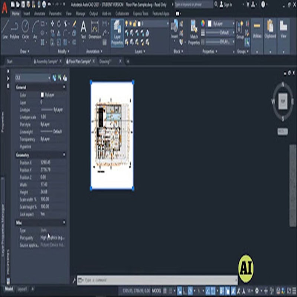Screen dimensions: 297x297
Task: Click the Plot printer icon in quick access toolbar
Action: coord(44,4)
